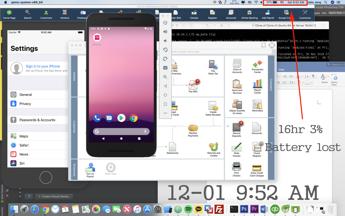The image size is (345, 216).
Task: Open the Phone app on Android home screen
Action: pos(97,118)
